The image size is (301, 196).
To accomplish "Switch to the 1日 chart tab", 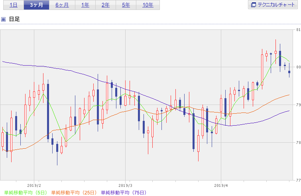I will click(14, 5).
